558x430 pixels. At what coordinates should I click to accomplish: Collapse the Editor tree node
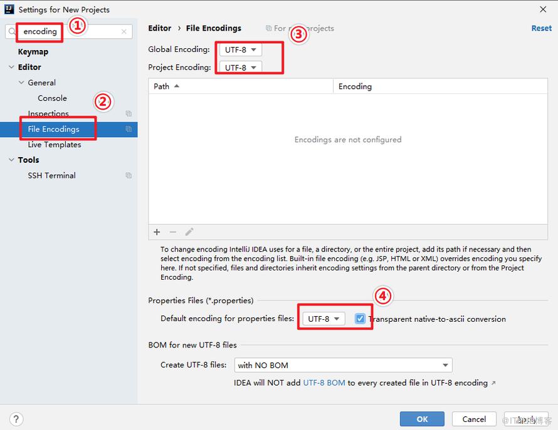tap(11, 67)
